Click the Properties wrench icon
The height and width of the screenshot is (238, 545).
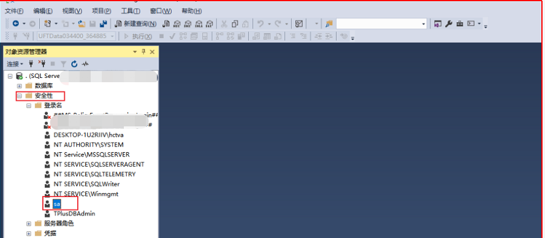pos(449,24)
